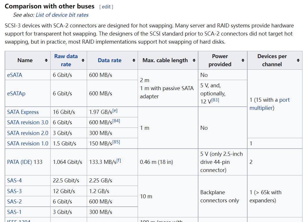Select the 16 Gbit/s cell

(x=69, y=112)
